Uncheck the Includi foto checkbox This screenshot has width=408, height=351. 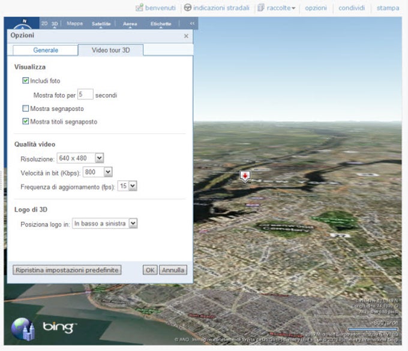pyautogui.click(x=25, y=80)
